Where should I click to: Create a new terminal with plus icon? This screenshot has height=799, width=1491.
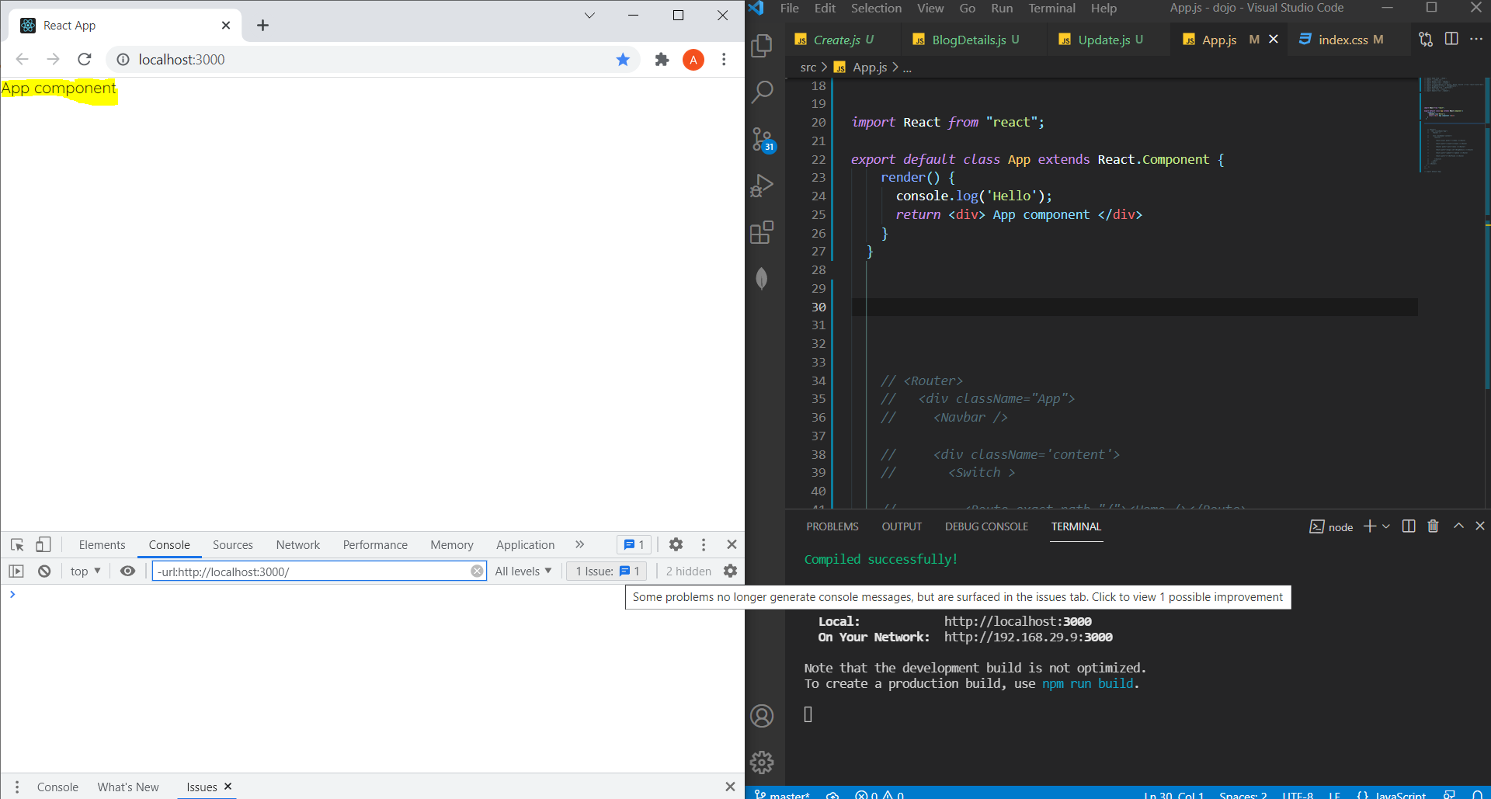point(1370,526)
